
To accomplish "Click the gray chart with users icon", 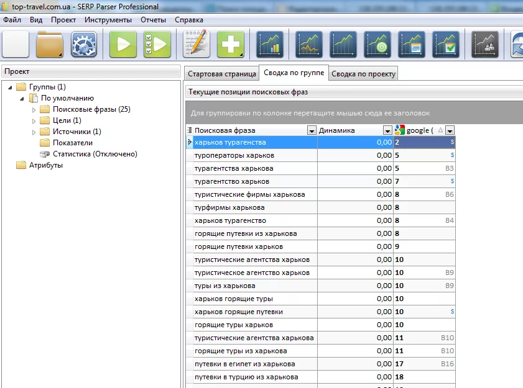I will (485, 45).
